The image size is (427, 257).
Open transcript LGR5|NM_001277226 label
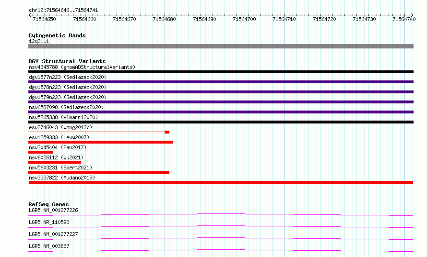pos(53,210)
